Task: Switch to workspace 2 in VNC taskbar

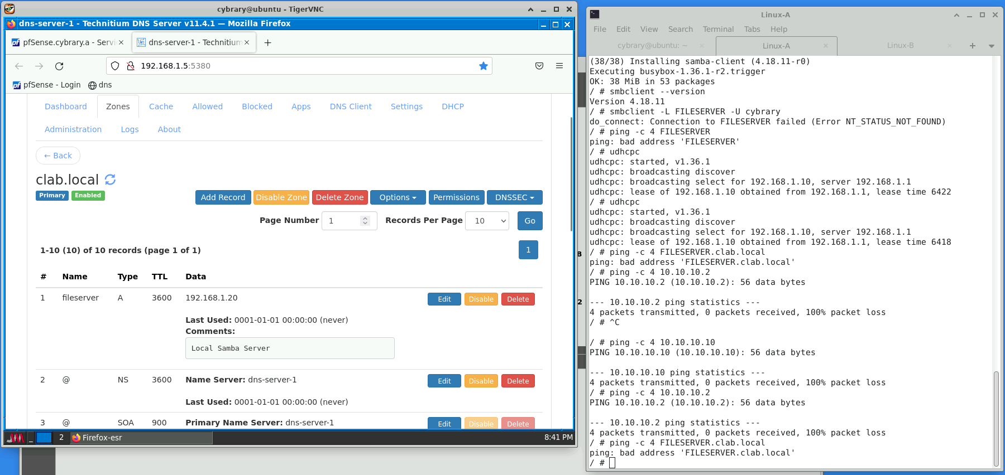Action: pos(61,438)
